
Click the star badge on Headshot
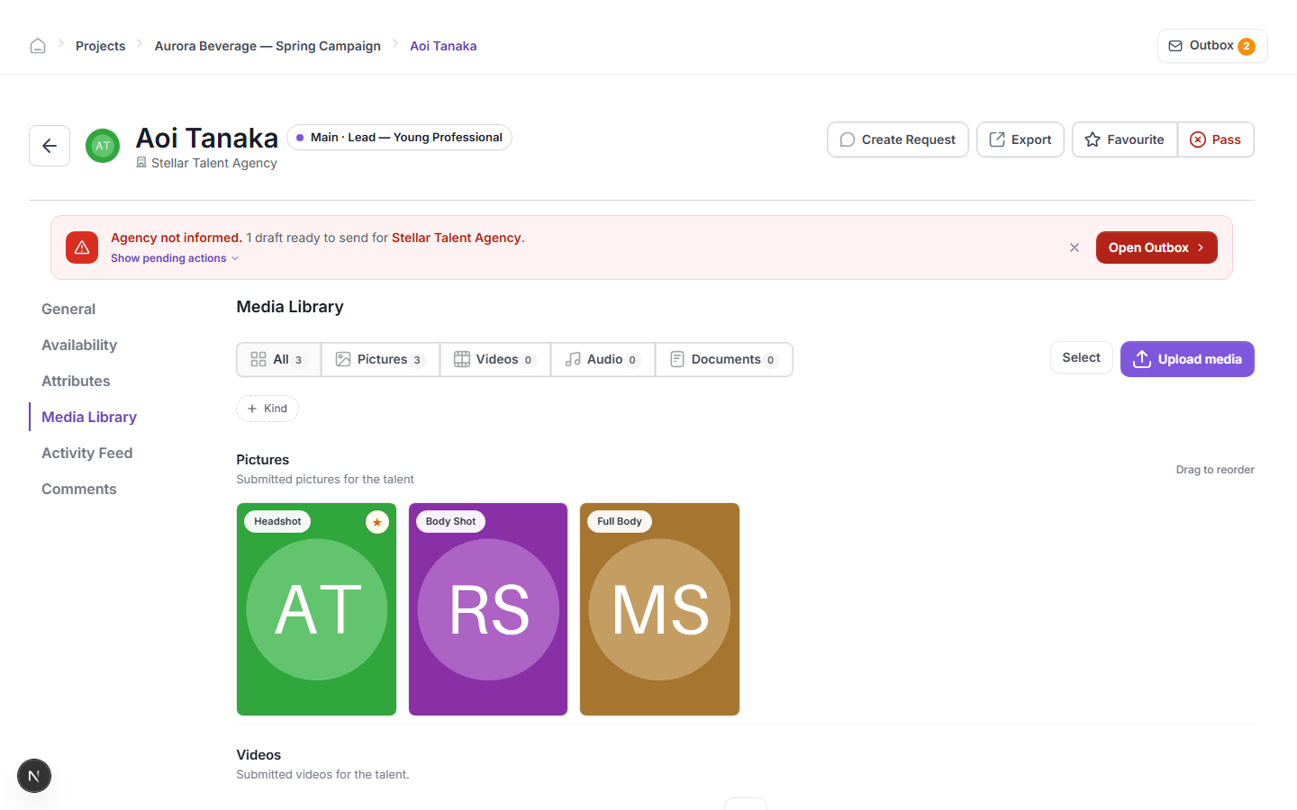[377, 522]
